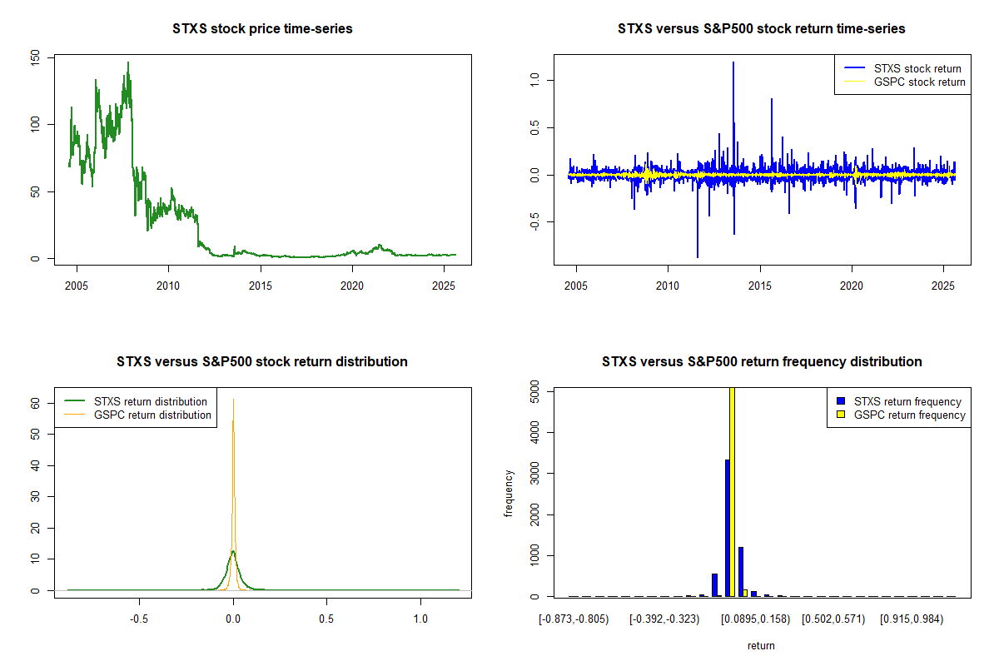Click the 'STXS versus S&P500 stock return distribution' title
Screen dimensions: 999x666
261,362
